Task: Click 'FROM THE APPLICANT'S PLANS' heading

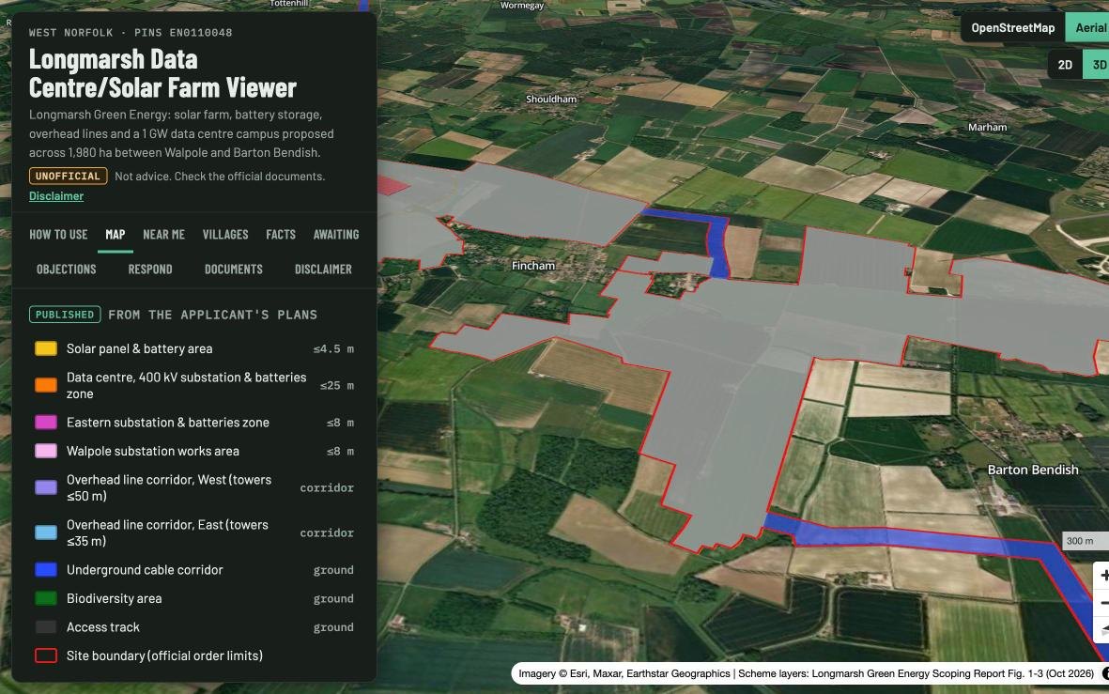Action: pos(213,314)
